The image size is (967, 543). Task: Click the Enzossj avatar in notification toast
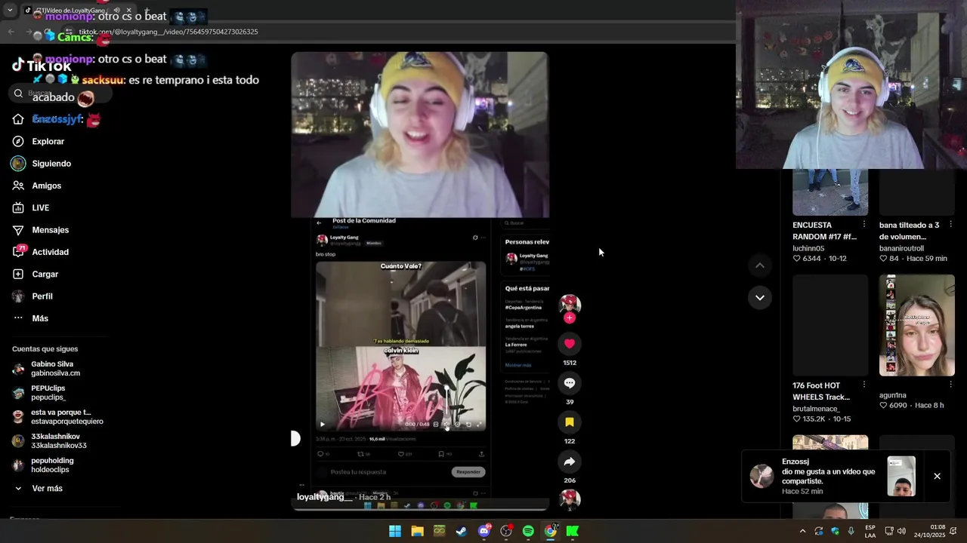coord(762,476)
